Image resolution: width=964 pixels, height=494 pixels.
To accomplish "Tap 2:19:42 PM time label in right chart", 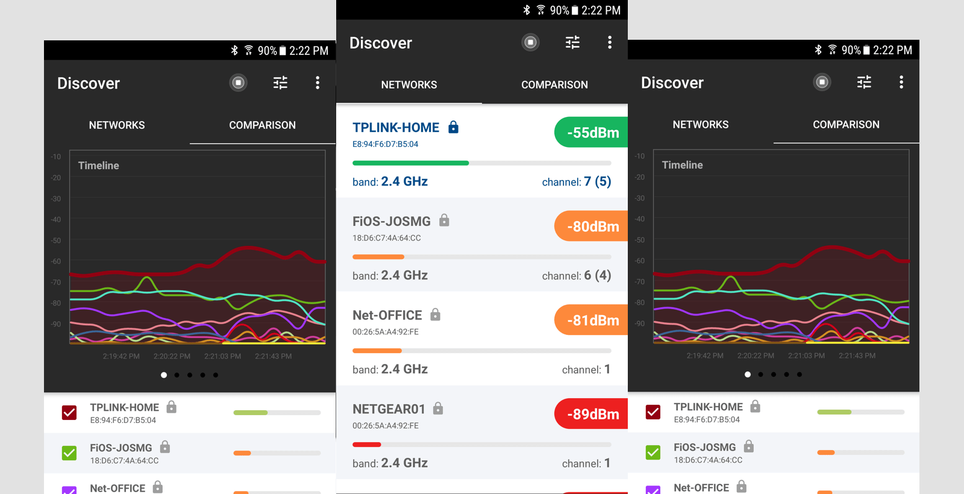I will [705, 356].
